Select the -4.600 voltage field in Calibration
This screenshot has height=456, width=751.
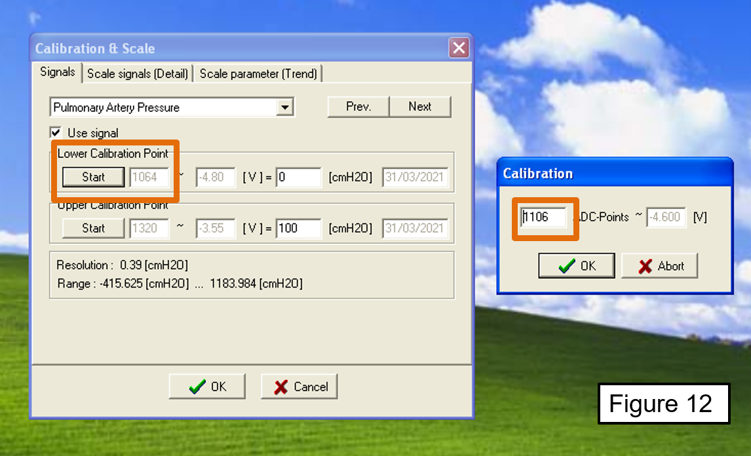[x=666, y=218]
